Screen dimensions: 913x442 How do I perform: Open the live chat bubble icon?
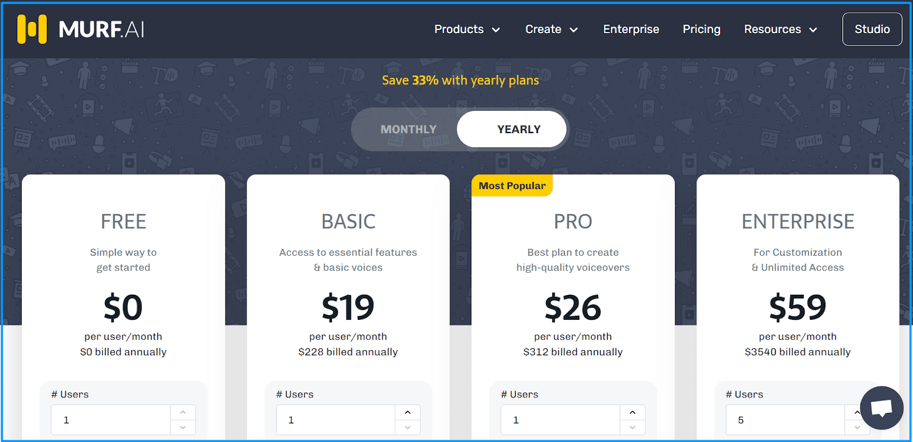(x=881, y=408)
